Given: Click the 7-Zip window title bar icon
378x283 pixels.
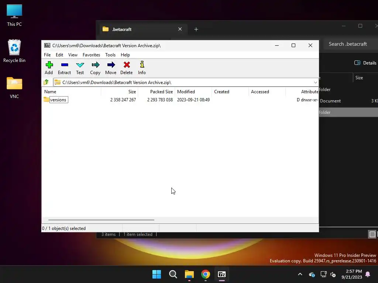Looking at the screenshot, I should coord(47,45).
